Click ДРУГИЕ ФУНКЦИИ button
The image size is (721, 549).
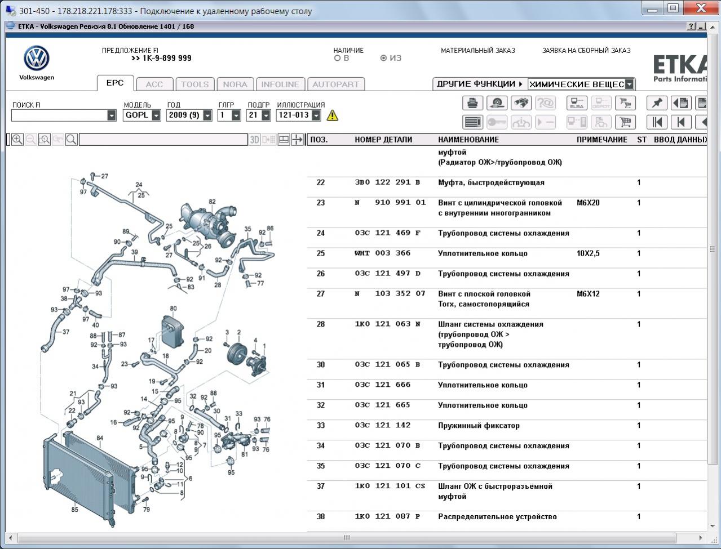[x=480, y=84]
